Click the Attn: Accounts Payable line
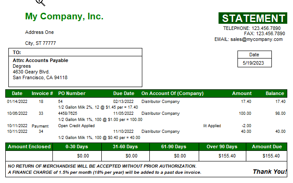 tap(41, 60)
